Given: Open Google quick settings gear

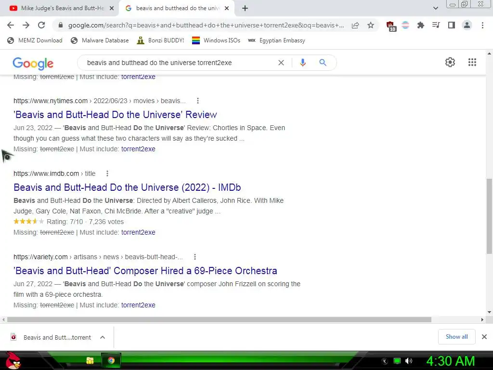Looking at the screenshot, I should tap(450, 62).
